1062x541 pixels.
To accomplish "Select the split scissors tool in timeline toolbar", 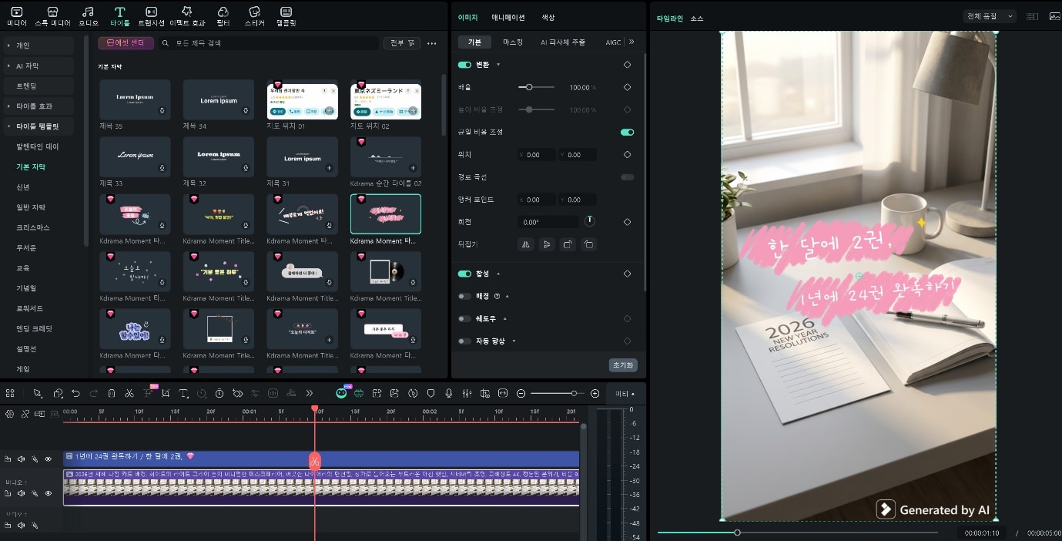I will [129, 394].
